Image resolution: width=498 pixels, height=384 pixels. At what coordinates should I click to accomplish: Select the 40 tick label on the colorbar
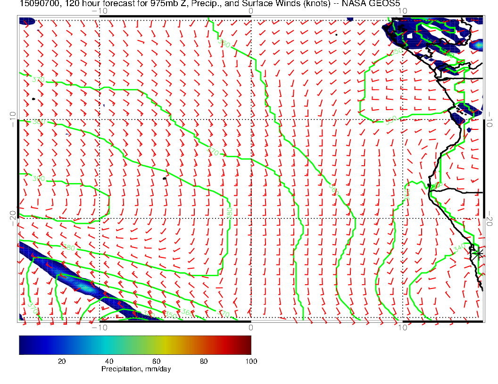pyautogui.click(x=109, y=361)
